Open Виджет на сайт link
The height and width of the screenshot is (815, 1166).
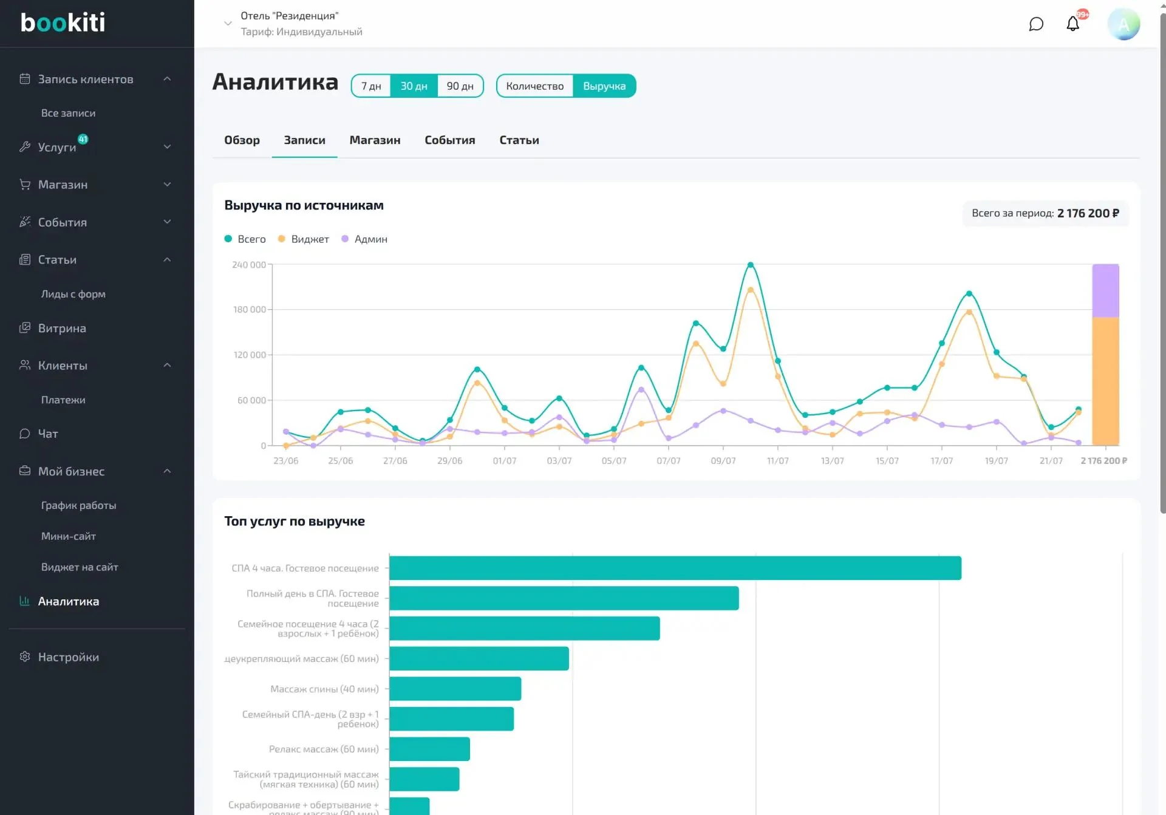point(80,567)
